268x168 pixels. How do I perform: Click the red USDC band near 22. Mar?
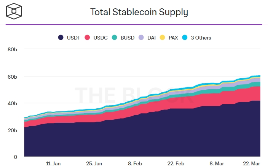coord(251,93)
